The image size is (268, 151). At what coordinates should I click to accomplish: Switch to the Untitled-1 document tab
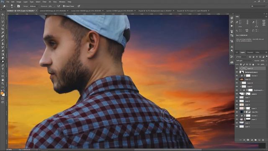pos(21,10)
